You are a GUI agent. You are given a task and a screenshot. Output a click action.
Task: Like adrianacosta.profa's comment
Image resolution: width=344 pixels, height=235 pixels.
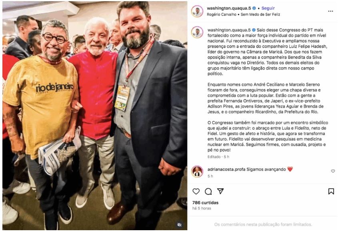(333, 171)
